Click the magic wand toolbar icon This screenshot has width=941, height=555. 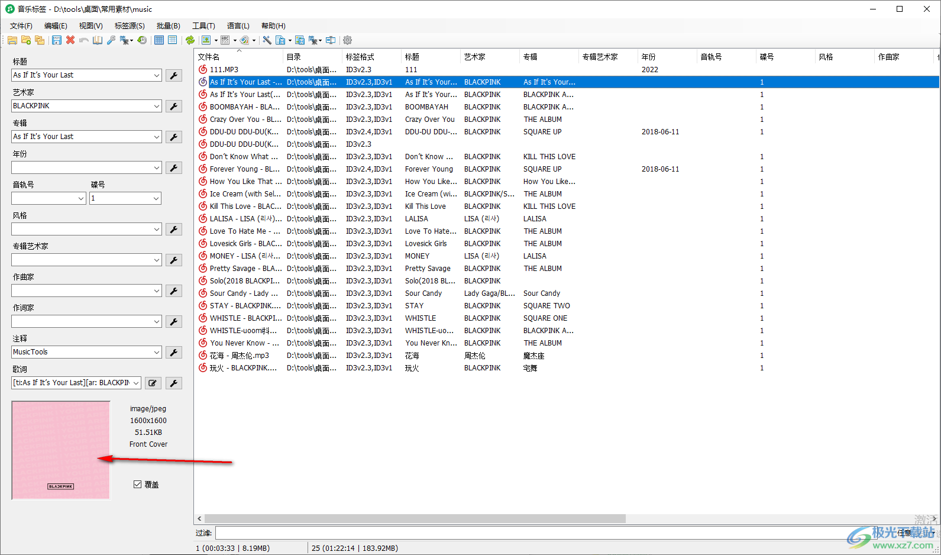pyautogui.click(x=267, y=40)
